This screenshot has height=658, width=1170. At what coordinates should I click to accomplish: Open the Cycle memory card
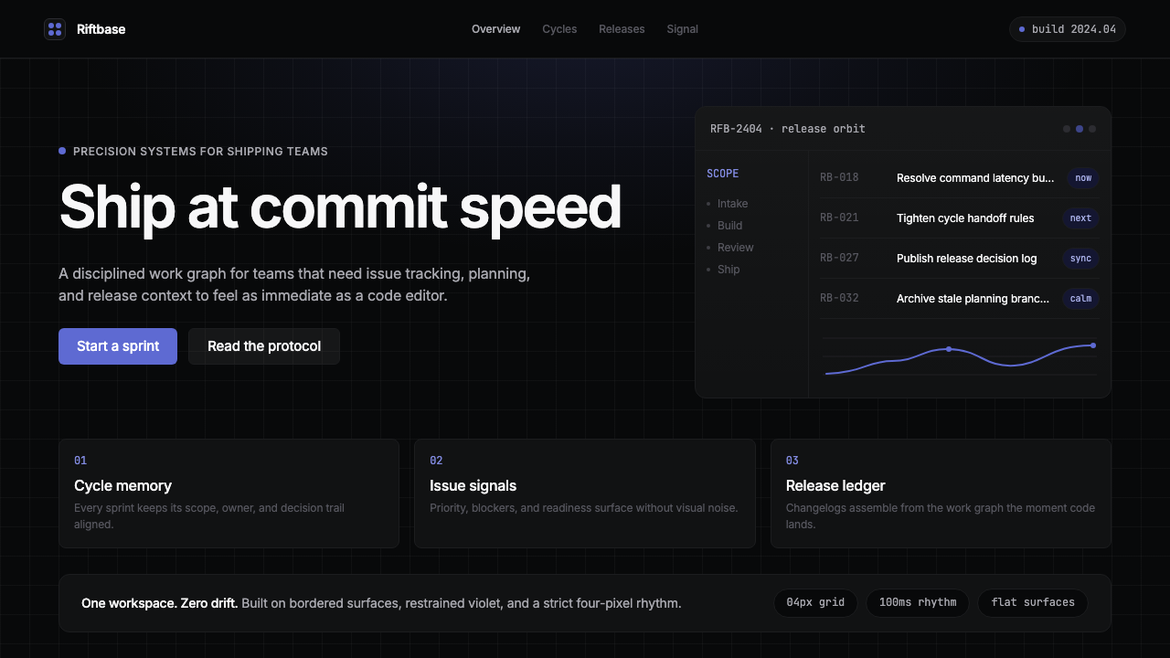[229, 493]
